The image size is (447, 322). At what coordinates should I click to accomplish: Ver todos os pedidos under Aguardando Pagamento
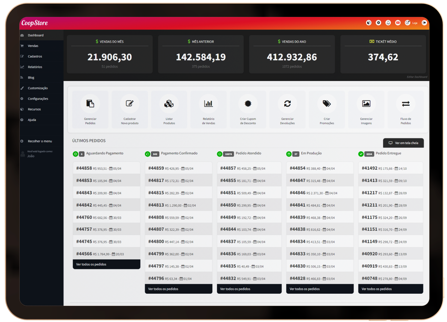point(107,264)
